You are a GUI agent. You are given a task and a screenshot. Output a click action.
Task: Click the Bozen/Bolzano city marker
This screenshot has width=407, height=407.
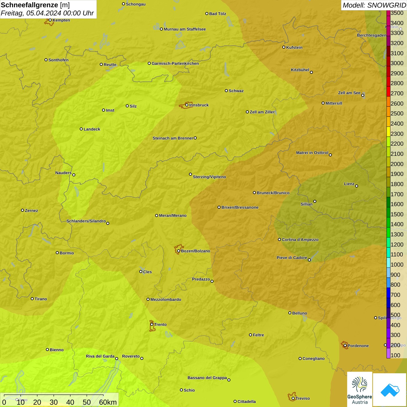[178, 251]
